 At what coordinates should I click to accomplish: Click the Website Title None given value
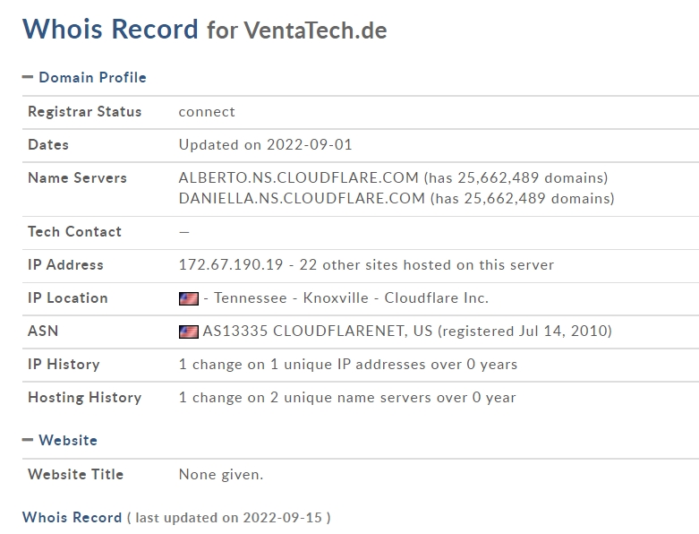coord(221,475)
